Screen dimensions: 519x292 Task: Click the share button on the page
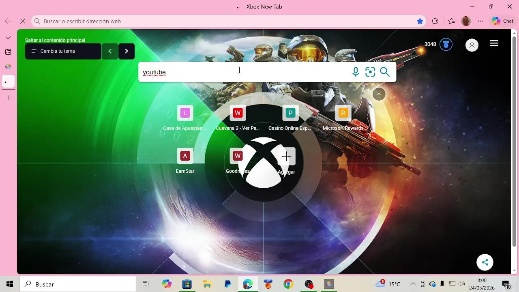tap(485, 262)
